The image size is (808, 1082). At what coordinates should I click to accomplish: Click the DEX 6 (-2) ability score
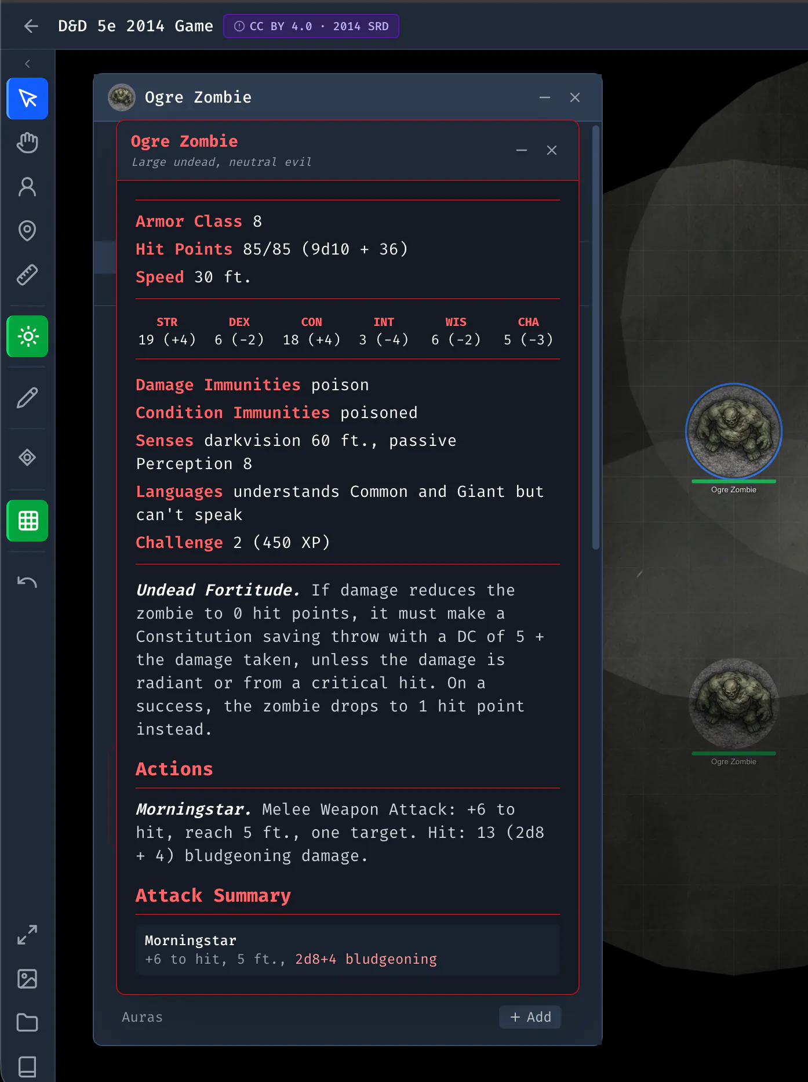[x=239, y=332]
